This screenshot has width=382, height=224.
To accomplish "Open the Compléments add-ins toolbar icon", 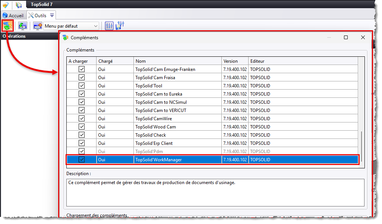I will tap(7, 26).
